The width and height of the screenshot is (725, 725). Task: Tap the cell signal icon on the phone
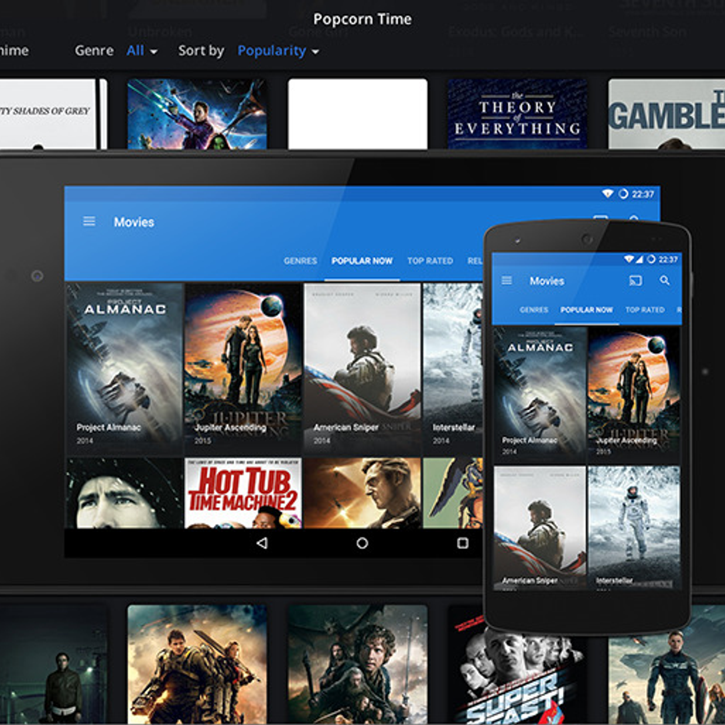click(639, 259)
